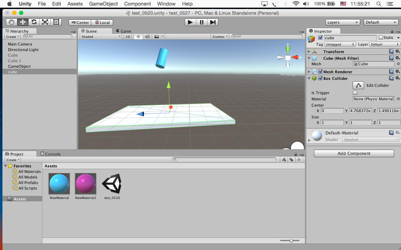Expand the Transform component
The height and width of the screenshot is (250, 401).
point(309,51)
